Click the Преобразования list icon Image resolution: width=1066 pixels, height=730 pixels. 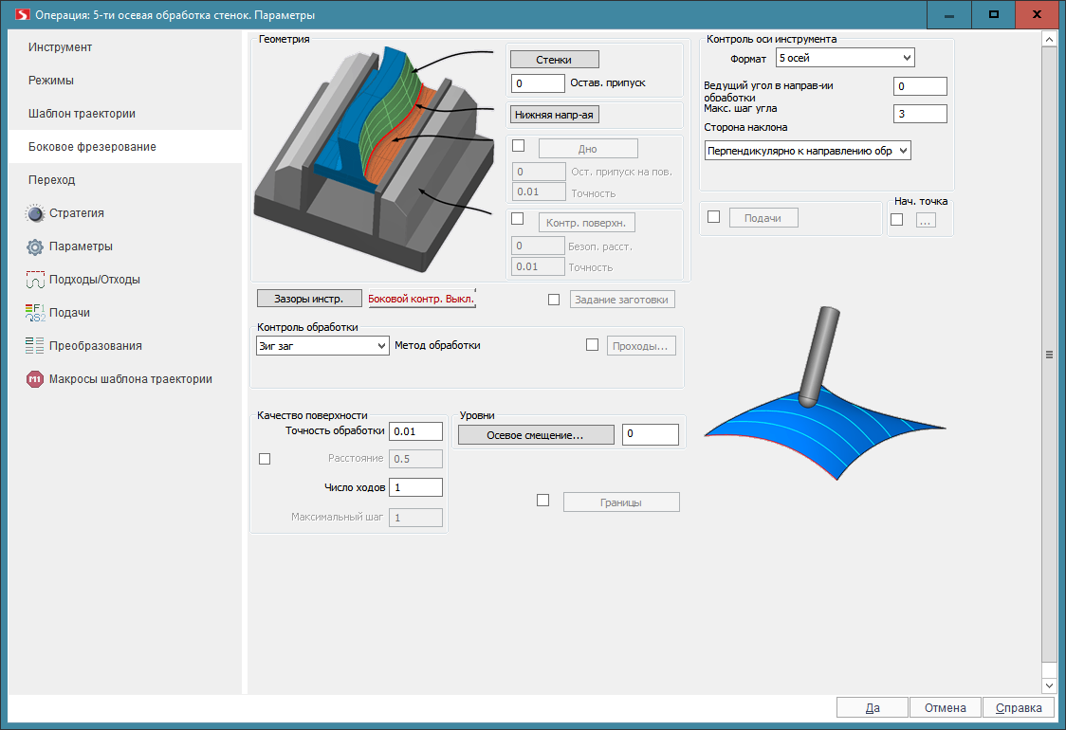[x=35, y=346]
